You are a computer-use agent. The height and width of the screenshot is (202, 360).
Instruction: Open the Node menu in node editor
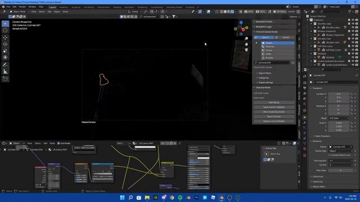pyautogui.click(x=52, y=143)
